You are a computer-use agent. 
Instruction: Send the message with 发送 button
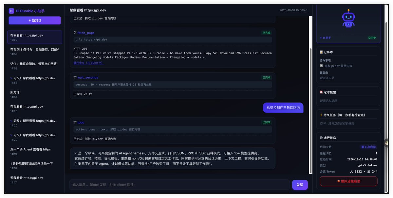click(x=300, y=185)
